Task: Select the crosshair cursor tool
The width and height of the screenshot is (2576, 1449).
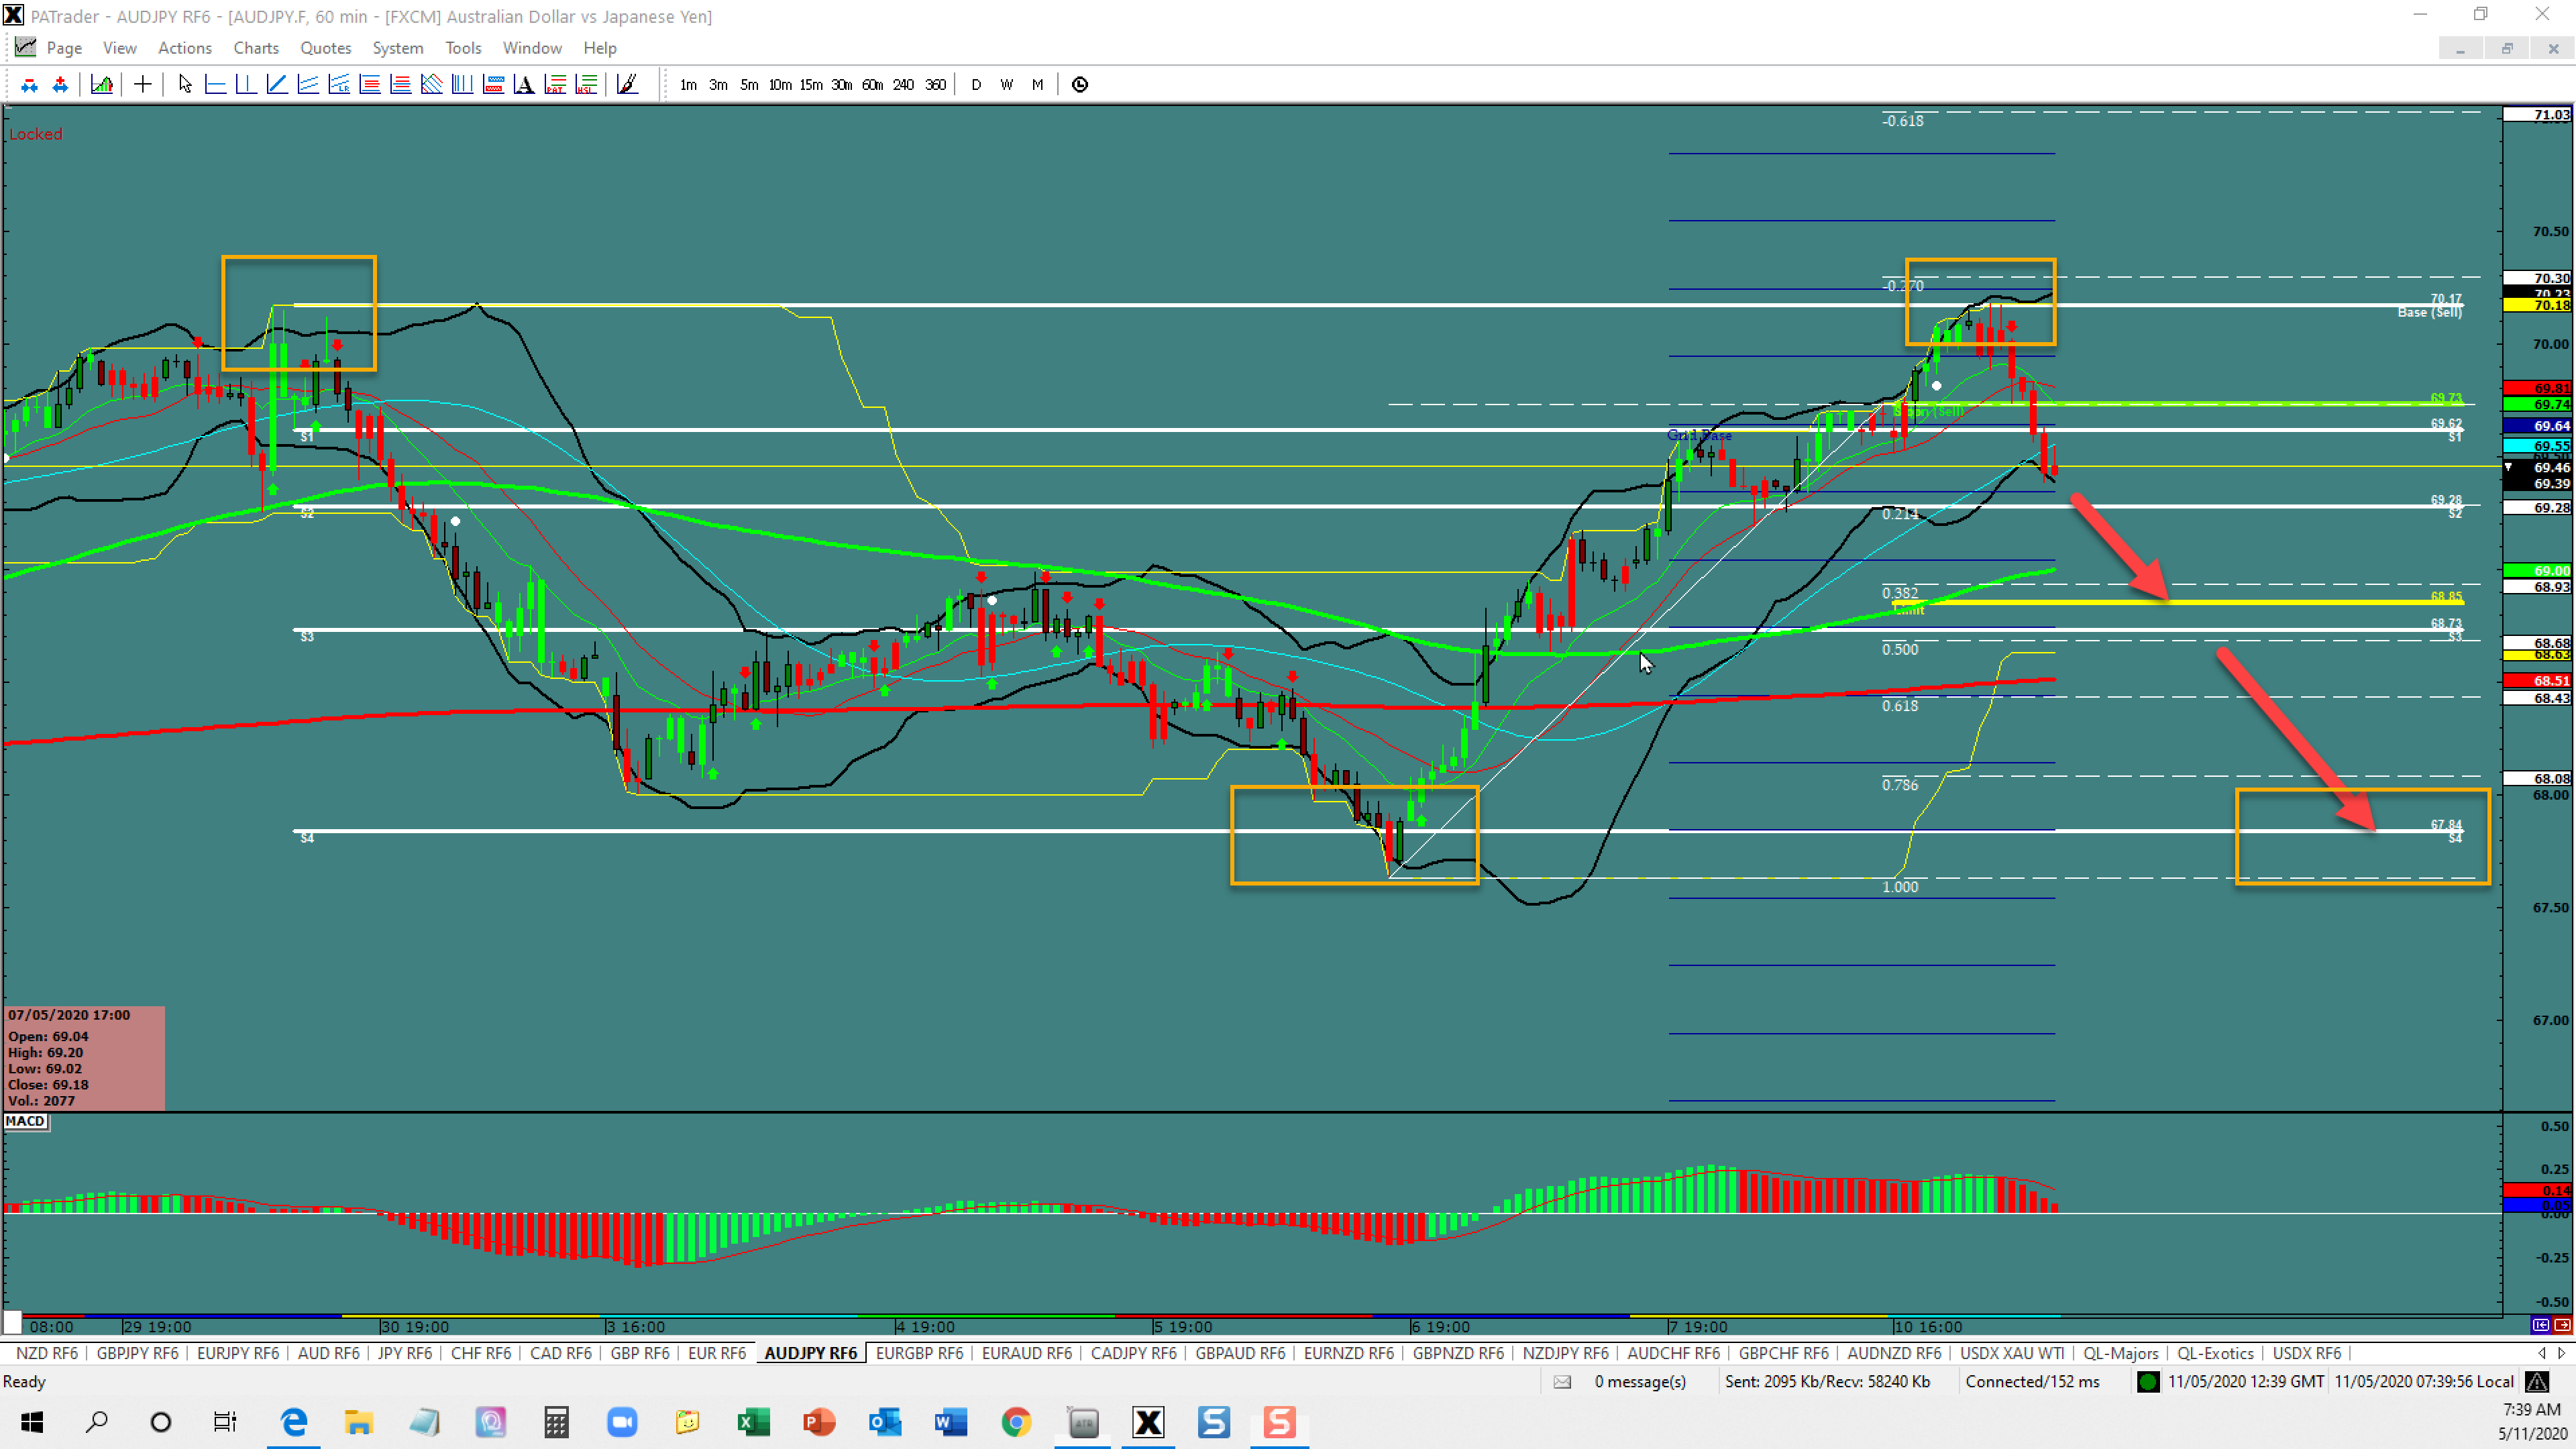Action: (142, 84)
